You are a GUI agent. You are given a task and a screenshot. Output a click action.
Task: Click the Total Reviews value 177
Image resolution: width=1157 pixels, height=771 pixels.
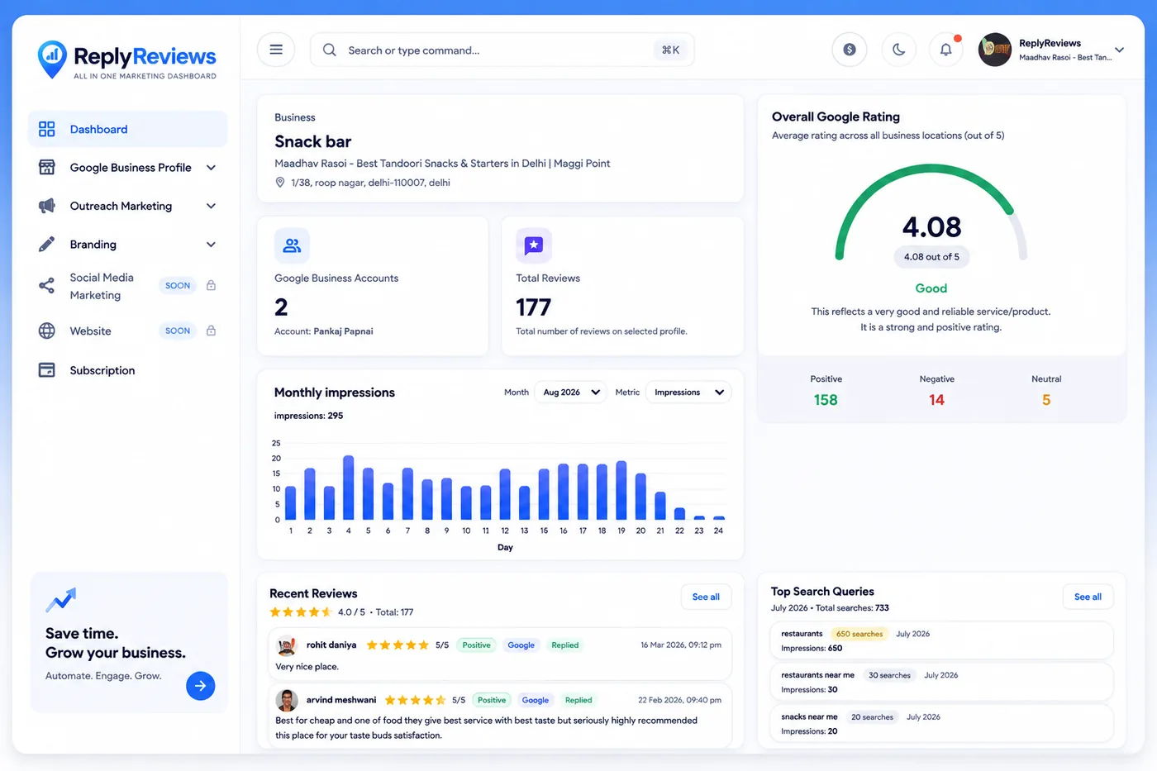point(533,307)
